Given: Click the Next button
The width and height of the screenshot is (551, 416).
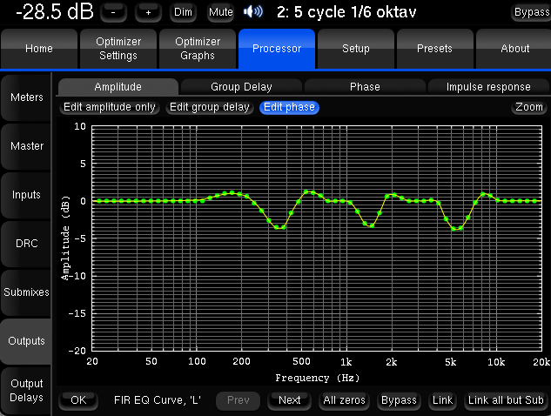Looking at the screenshot, I should 289,400.
